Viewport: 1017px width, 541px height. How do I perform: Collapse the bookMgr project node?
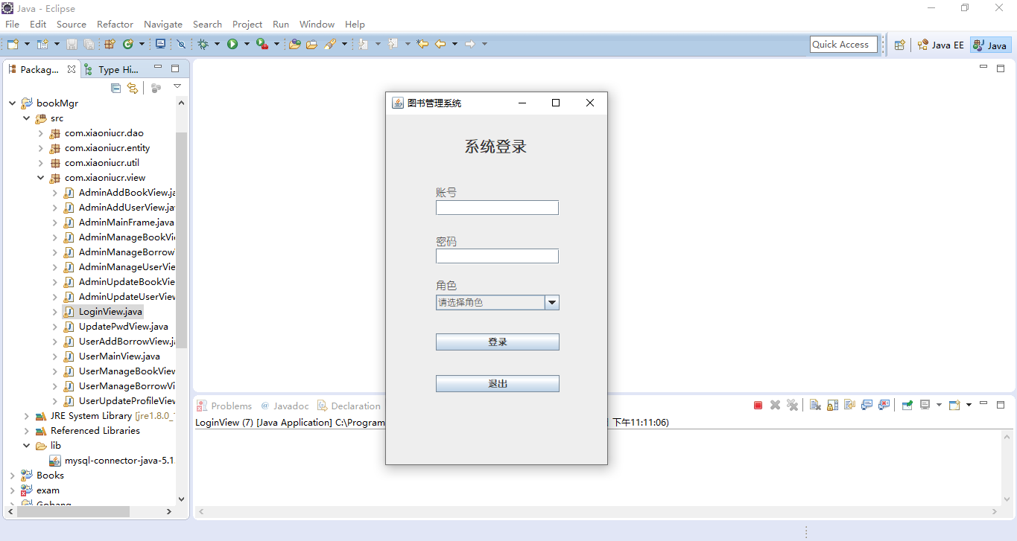click(12, 103)
